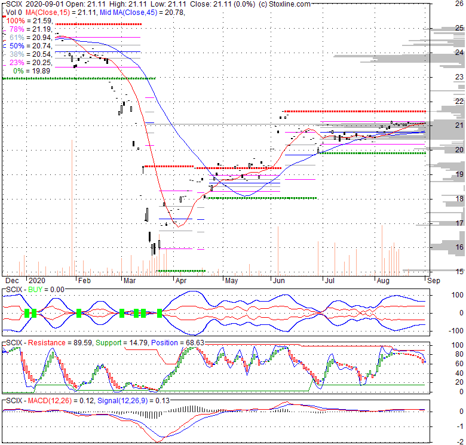This screenshot has width=466, height=445.
Task: Select the Aug label on time axis
Action: coord(383,280)
